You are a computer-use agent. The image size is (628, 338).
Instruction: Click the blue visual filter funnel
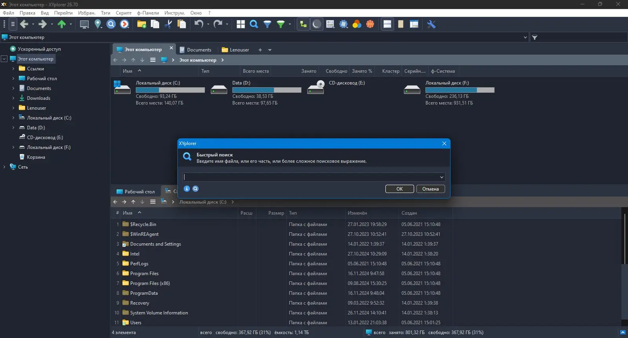[x=267, y=24]
